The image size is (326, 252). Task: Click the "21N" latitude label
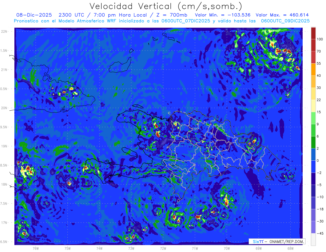[4, 70]
